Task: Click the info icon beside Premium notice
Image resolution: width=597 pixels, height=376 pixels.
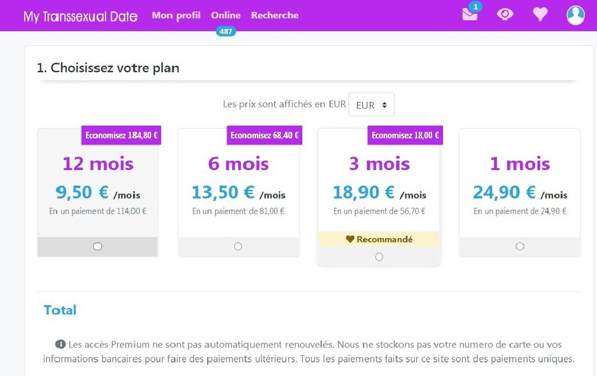Action: (60, 344)
